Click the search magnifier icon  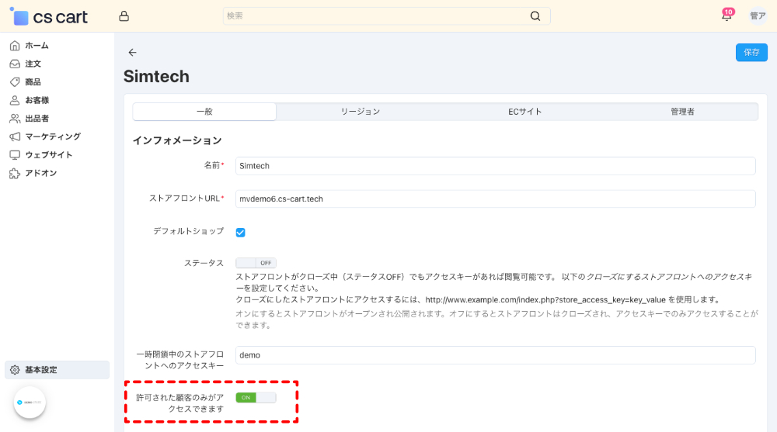click(535, 16)
